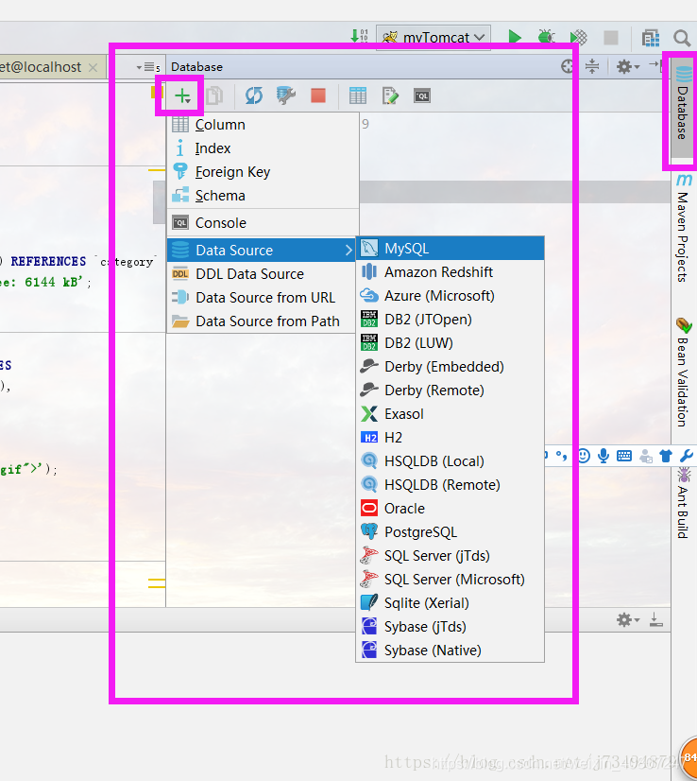Select HSQLDB (Local) data source
The image size is (697, 781).
click(450, 461)
